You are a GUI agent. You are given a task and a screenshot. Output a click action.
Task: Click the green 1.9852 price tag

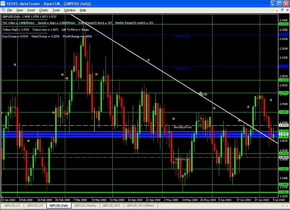[x=284, y=112]
